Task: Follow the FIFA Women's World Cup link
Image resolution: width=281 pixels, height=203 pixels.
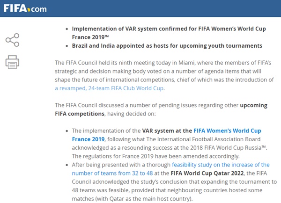Action: point(227,130)
